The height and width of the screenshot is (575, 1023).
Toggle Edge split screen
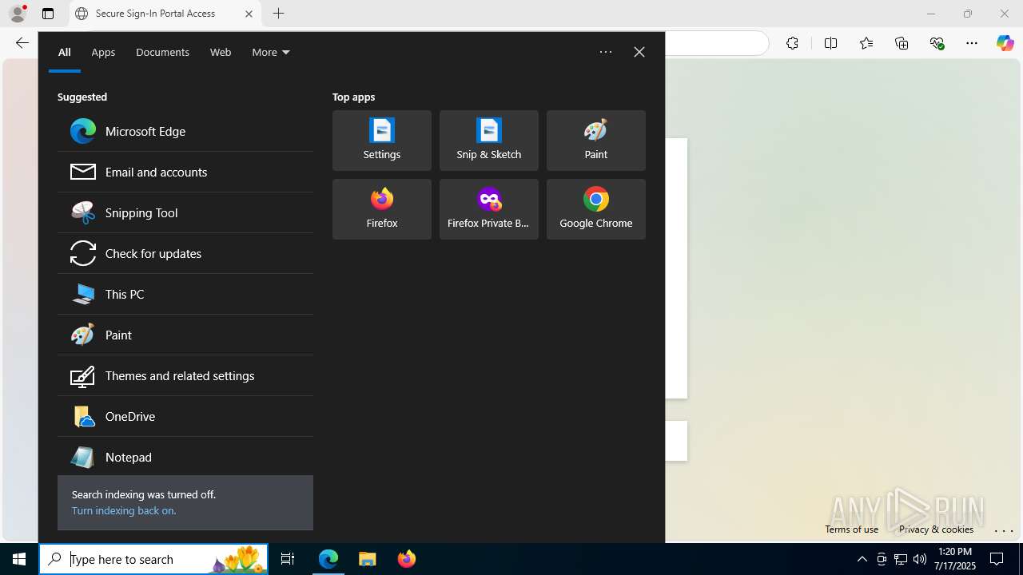coord(830,43)
